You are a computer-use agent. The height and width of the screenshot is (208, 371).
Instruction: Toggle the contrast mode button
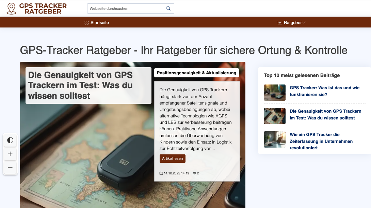pyautogui.click(x=10, y=140)
